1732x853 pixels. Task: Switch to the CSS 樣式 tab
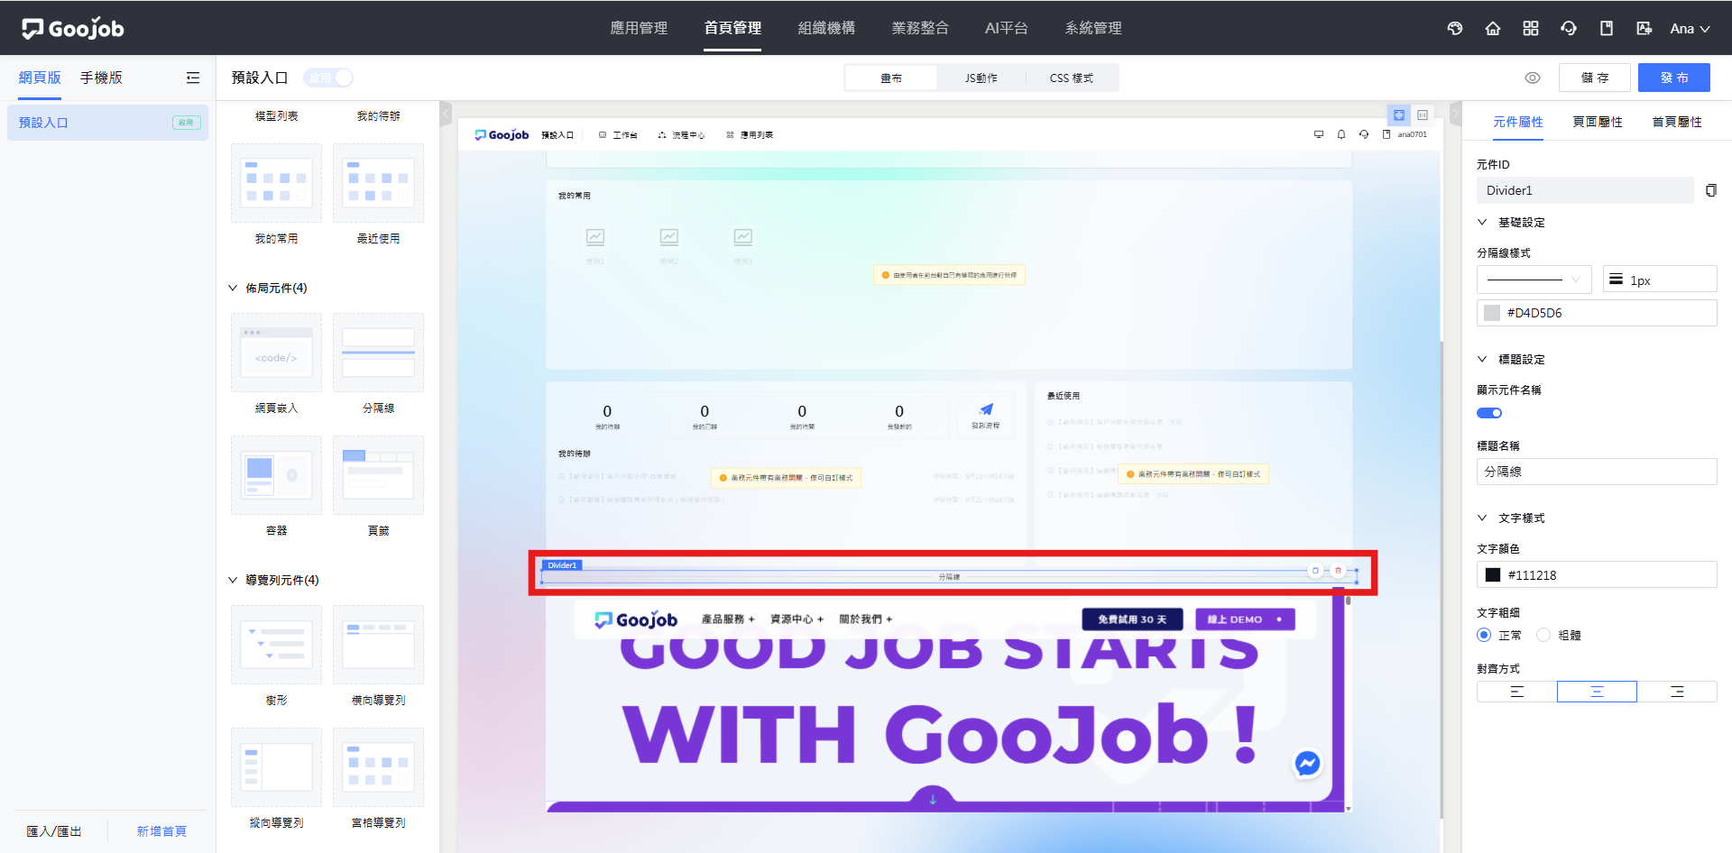(x=1072, y=78)
